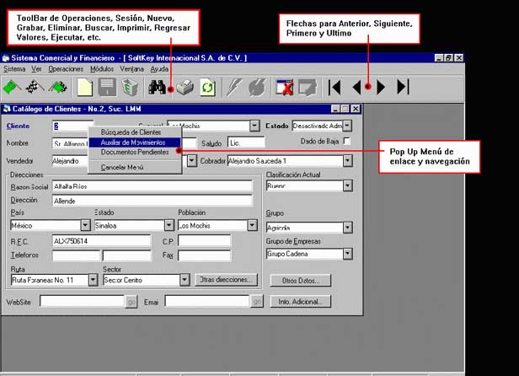Go to the first record arrow

pos(334,88)
